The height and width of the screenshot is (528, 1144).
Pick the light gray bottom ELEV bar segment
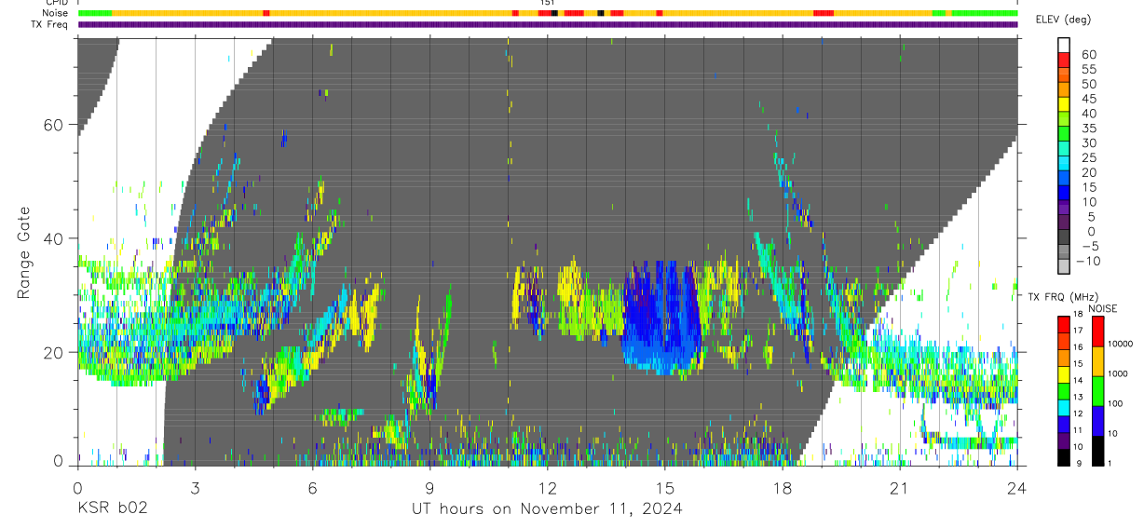point(1065,268)
